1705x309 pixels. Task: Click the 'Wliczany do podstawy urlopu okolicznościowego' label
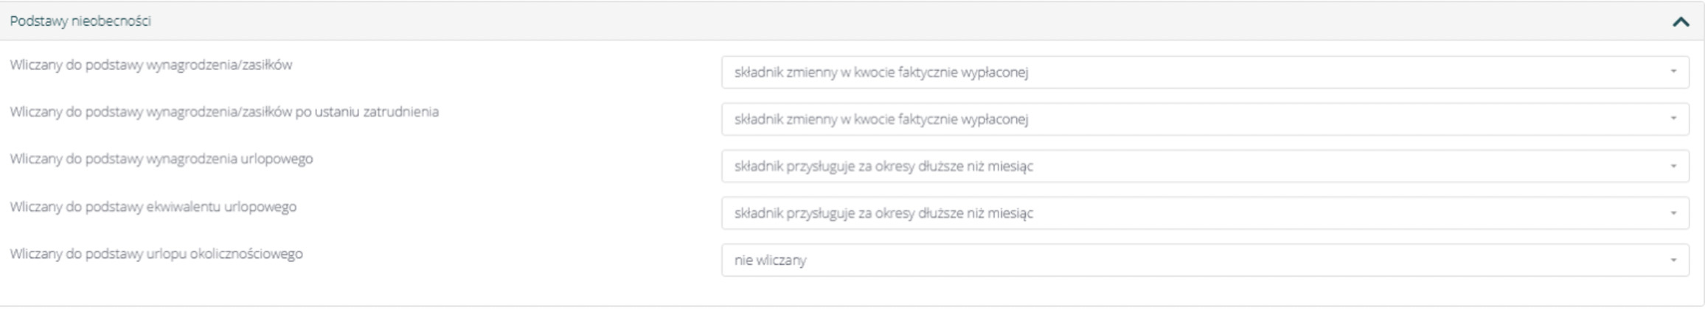pos(156,254)
